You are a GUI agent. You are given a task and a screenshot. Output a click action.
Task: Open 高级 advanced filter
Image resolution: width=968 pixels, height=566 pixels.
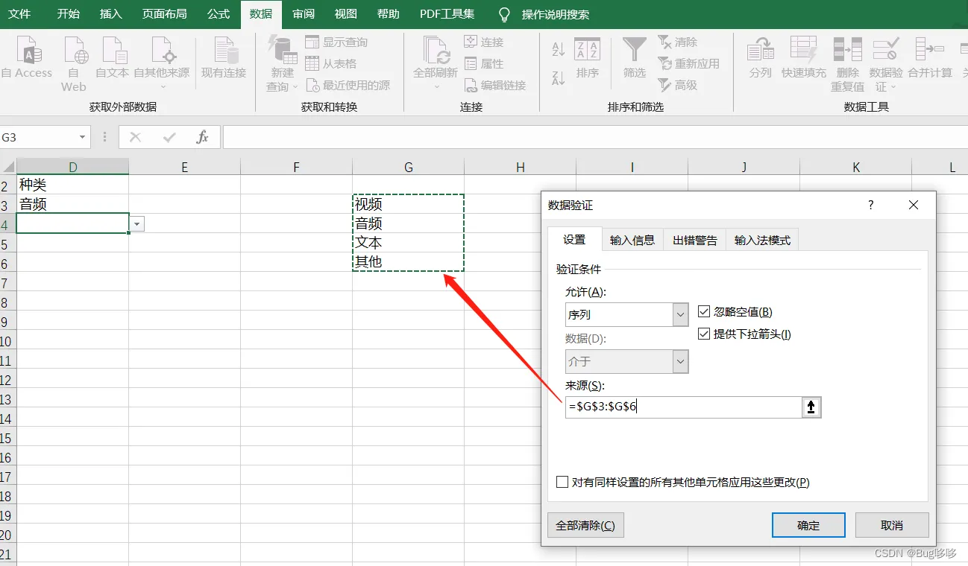(x=678, y=86)
